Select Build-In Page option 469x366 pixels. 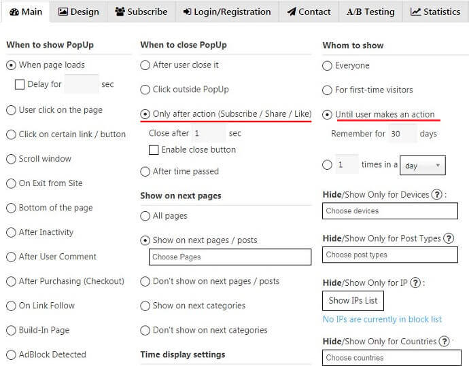tap(11, 331)
